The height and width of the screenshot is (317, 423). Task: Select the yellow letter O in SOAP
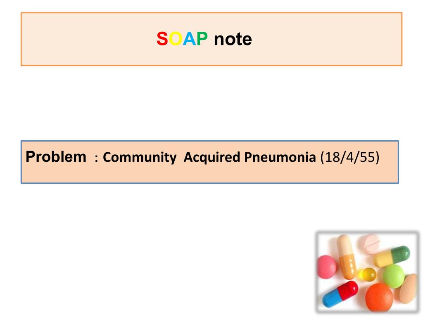[x=176, y=39]
